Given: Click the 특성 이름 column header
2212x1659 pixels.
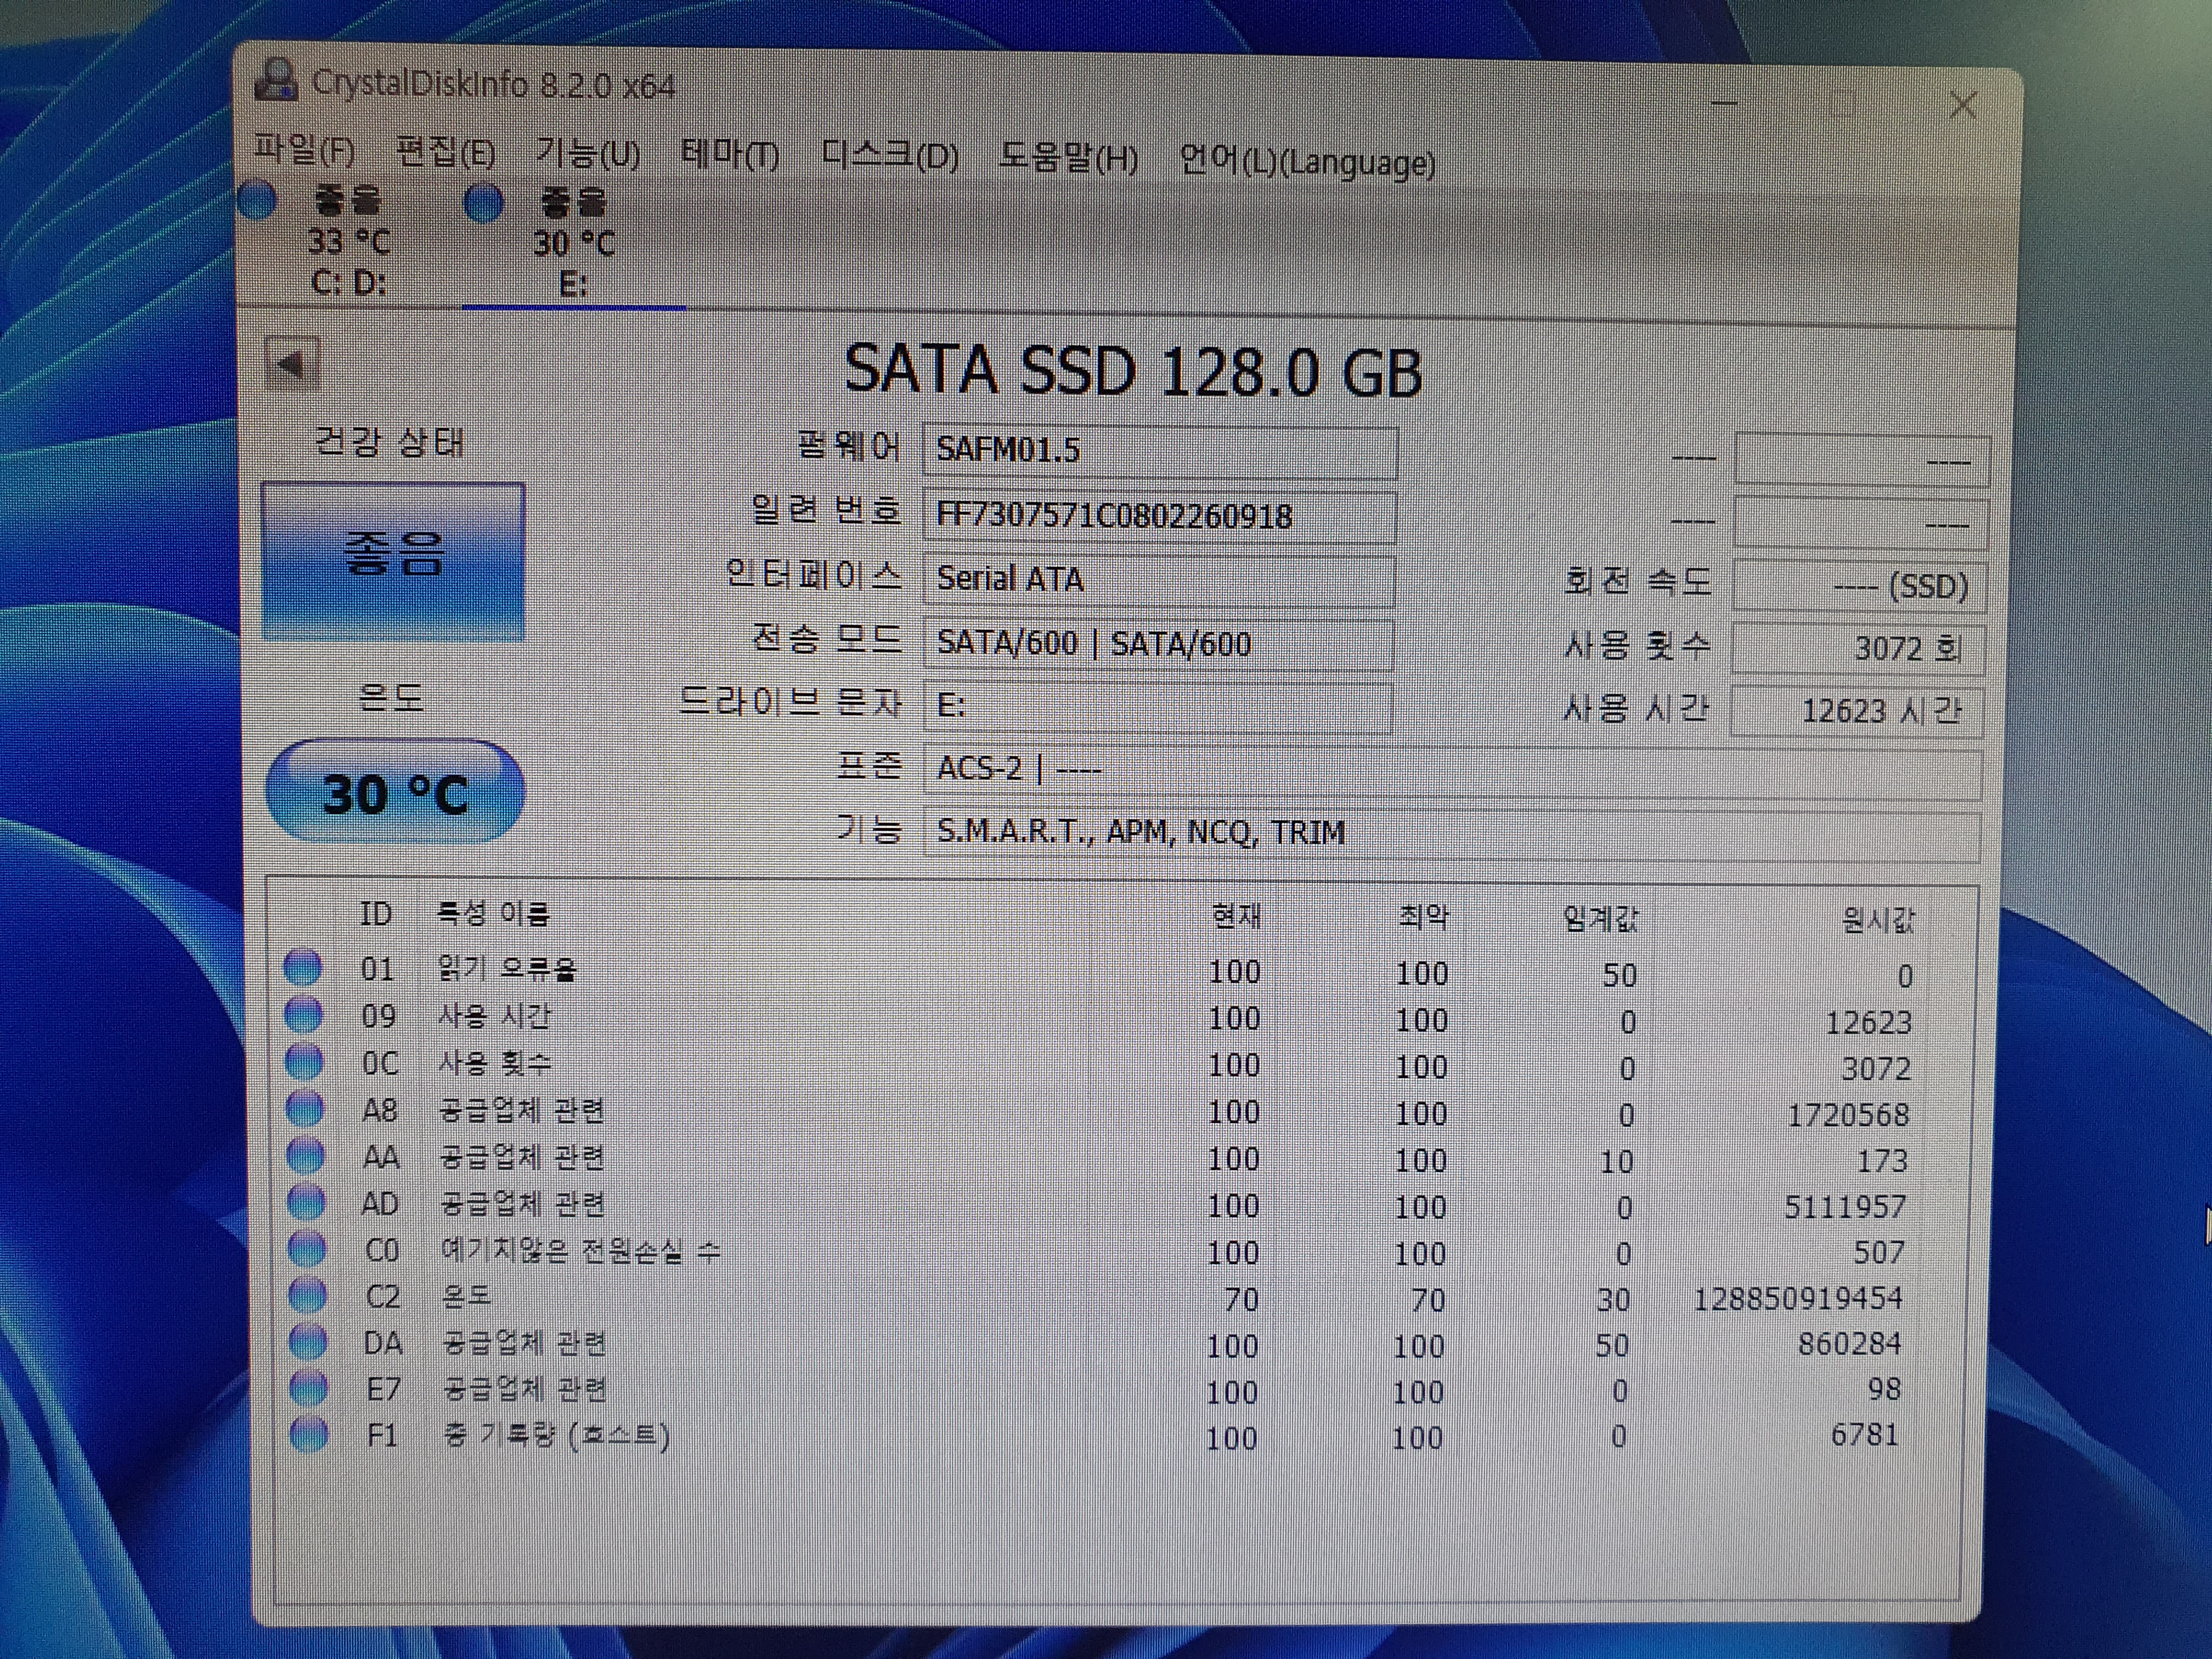Looking at the screenshot, I should click(493, 913).
